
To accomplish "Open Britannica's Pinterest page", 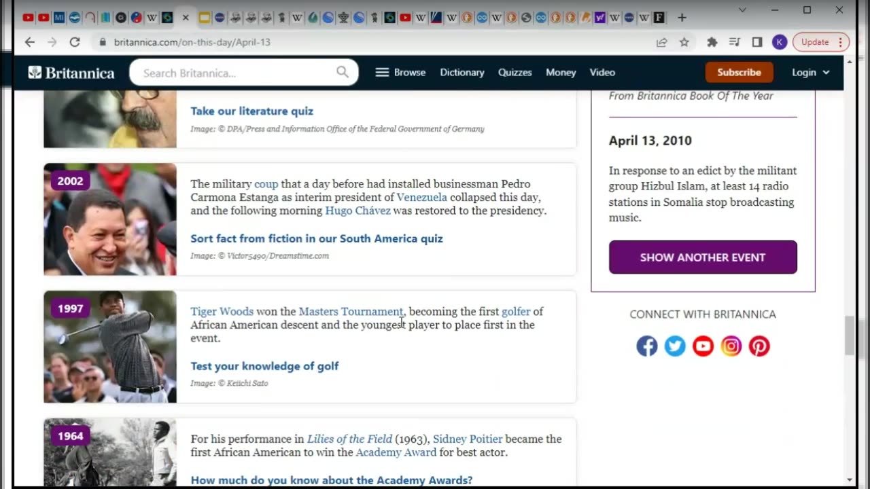I will click(x=759, y=346).
